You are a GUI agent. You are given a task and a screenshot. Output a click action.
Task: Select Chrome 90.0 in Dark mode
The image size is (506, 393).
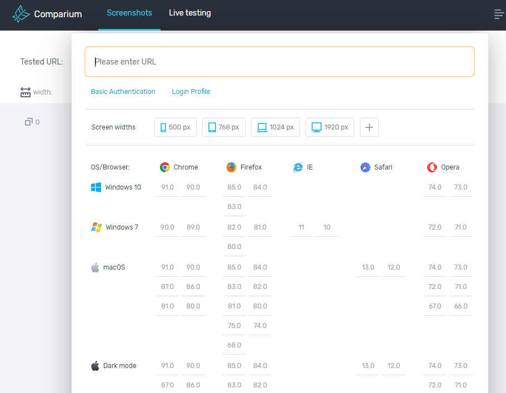tap(193, 366)
